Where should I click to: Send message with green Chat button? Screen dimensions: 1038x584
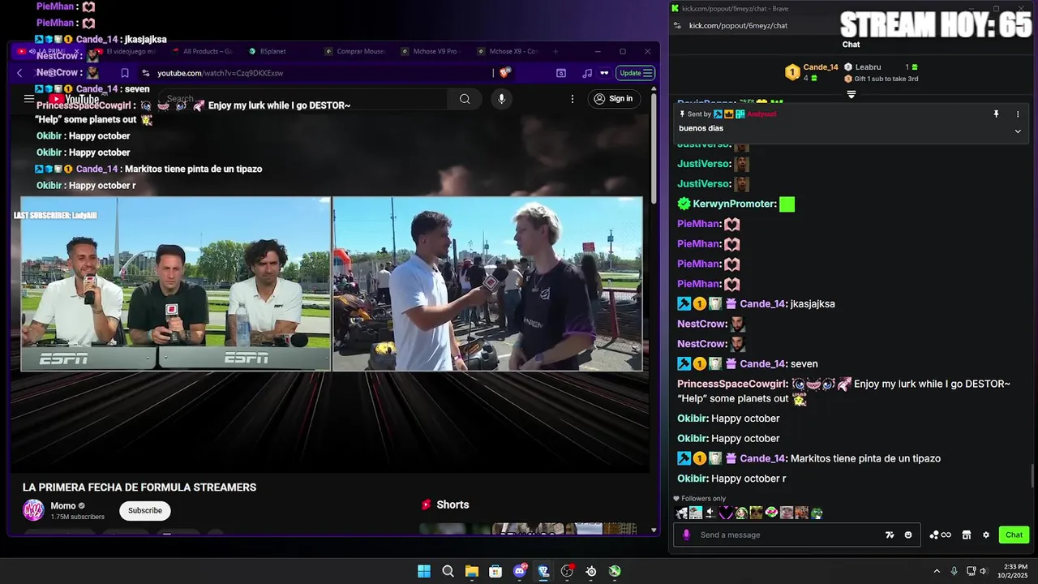point(1014,535)
